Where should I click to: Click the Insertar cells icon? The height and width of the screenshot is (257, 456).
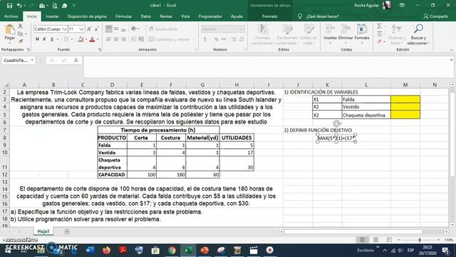coord(330,34)
